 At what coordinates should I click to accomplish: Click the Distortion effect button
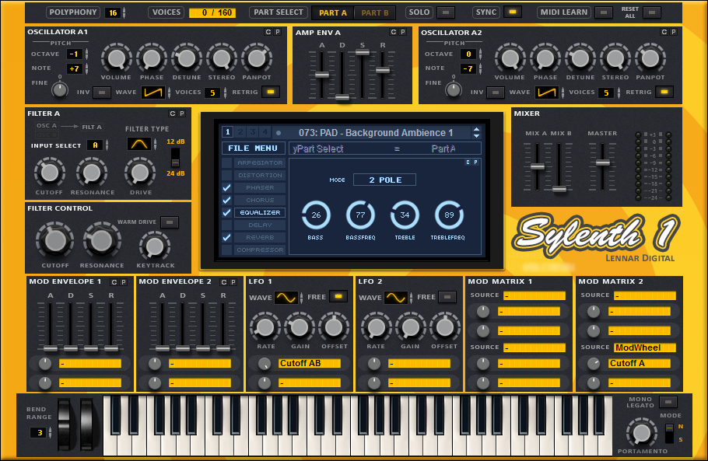(260, 175)
